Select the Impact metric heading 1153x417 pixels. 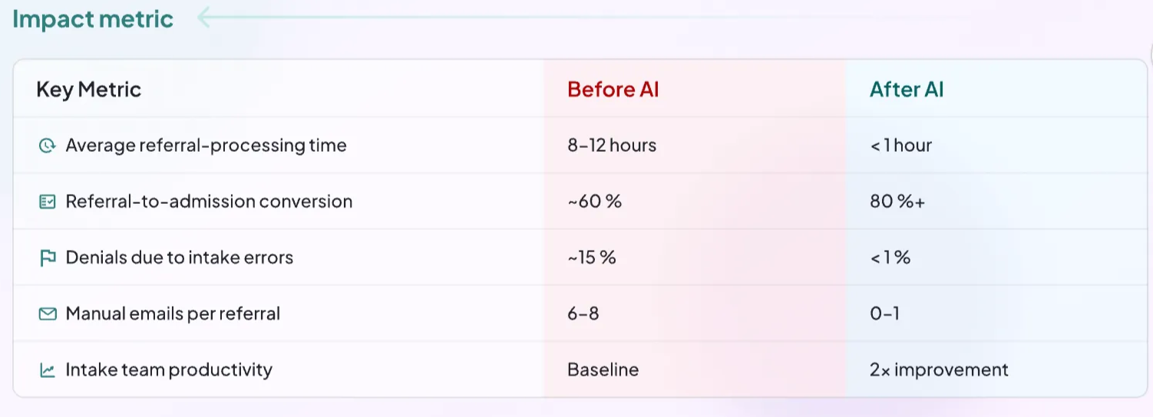coord(93,18)
